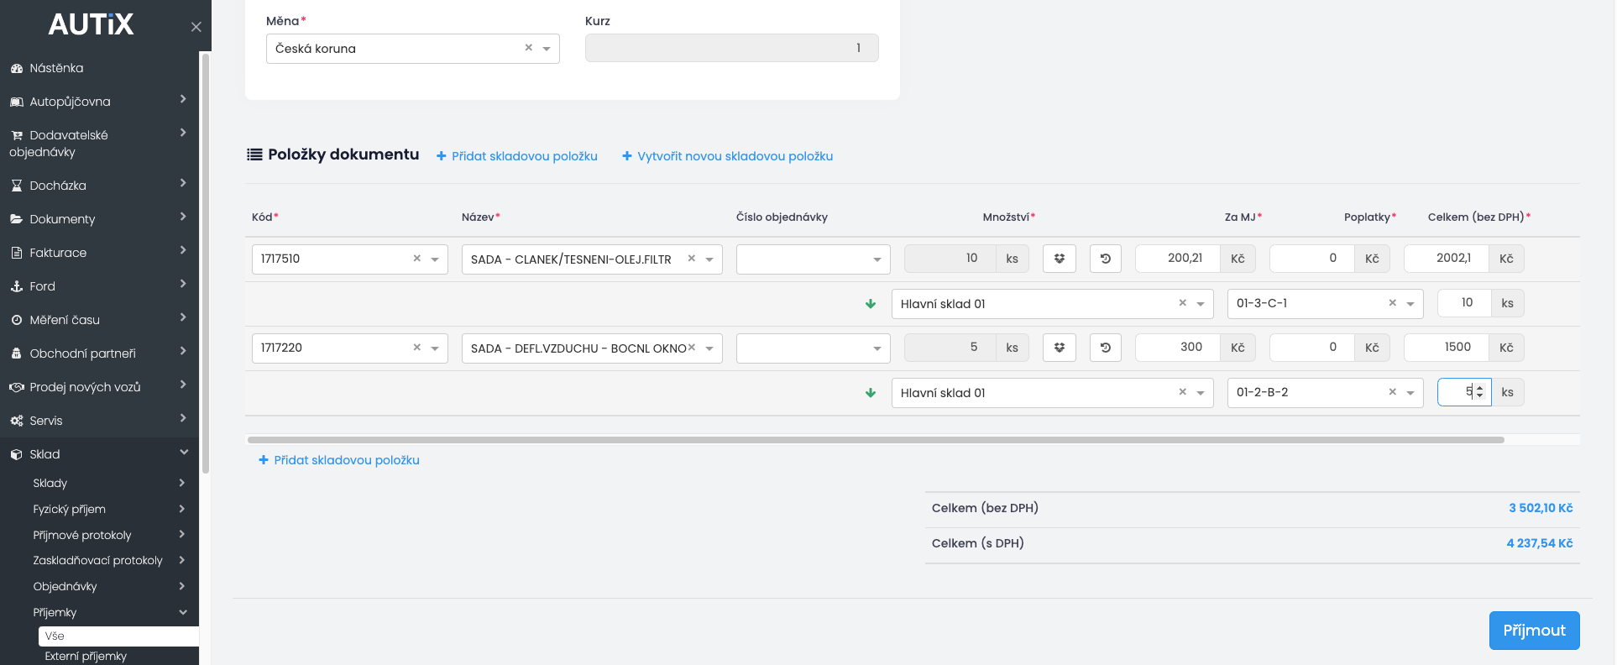Image resolution: width=1617 pixels, height=665 pixels.
Task: Click top Přidat skladovou položku link
Action: pyautogui.click(x=517, y=156)
